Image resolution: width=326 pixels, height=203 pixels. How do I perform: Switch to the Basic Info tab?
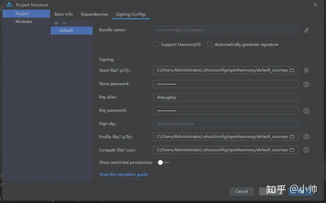64,14
